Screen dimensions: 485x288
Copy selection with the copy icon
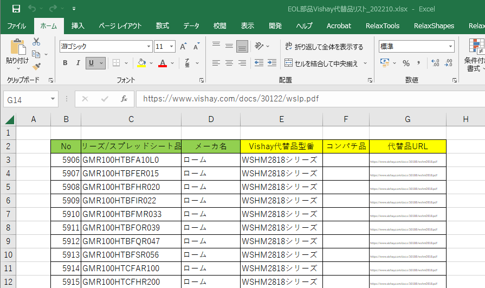(36, 54)
